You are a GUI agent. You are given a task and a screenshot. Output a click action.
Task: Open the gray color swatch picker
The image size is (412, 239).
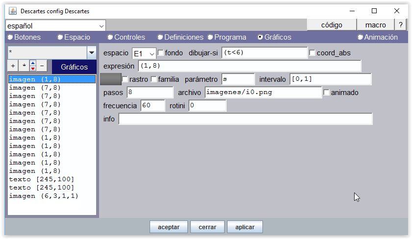110,79
